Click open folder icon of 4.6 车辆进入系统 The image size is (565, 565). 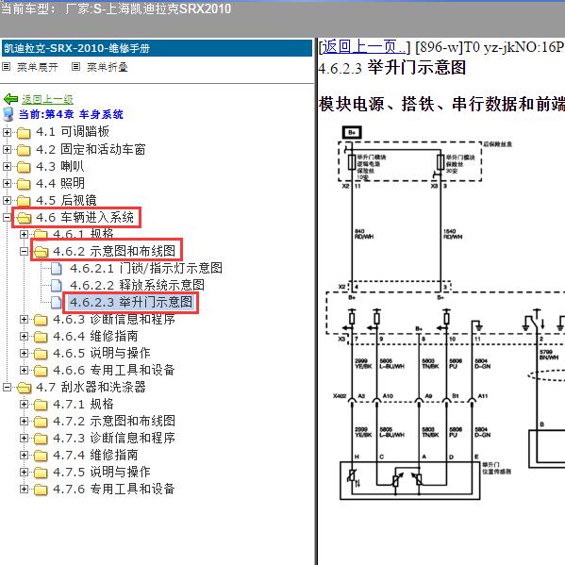point(25,217)
